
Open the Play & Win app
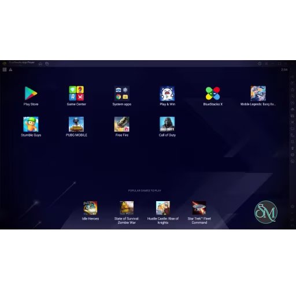tap(167, 94)
